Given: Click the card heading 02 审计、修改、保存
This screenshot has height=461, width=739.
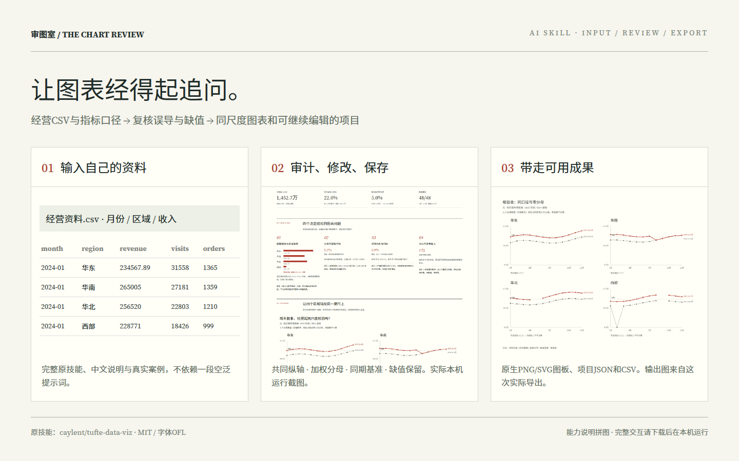Looking at the screenshot, I should coord(330,167).
